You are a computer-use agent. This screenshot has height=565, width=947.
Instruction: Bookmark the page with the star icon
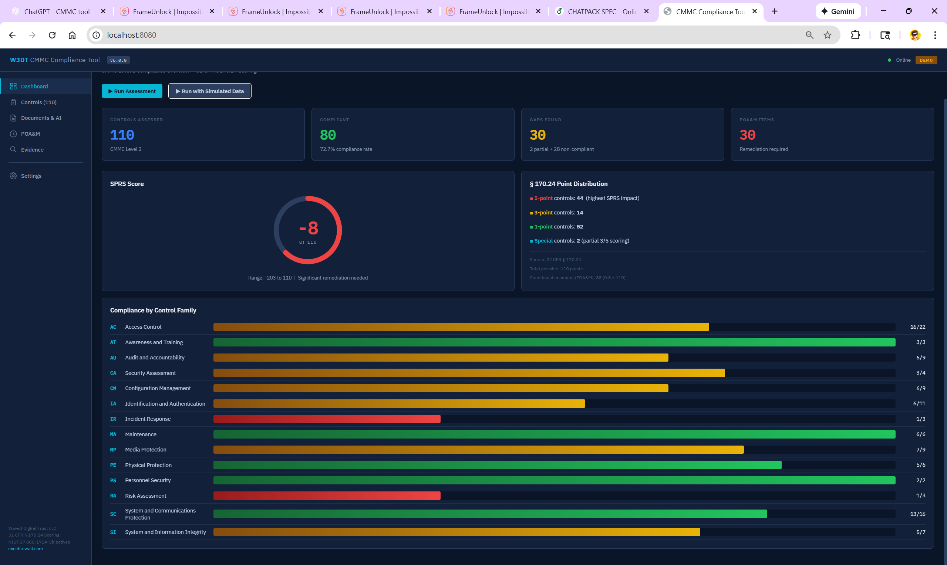coord(827,35)
